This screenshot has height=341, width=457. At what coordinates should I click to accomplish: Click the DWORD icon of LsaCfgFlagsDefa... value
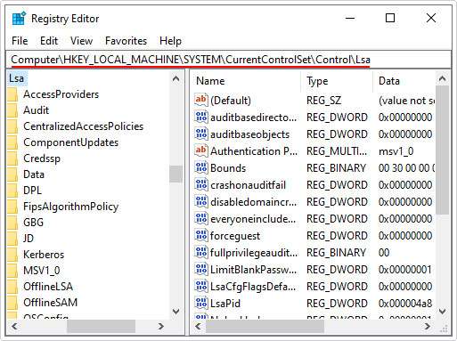pyautogui.click(x=201, y=286)
